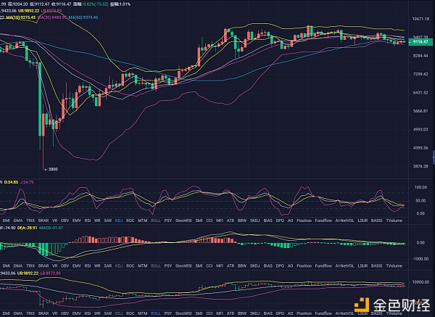Select the OBV tab under the MACD panel
The image size is (435, 317).
pyautogui.click(x=65, y=265)
